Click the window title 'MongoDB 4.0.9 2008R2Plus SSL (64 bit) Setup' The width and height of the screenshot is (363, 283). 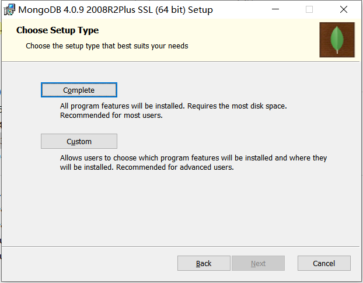tap(116, 10)
